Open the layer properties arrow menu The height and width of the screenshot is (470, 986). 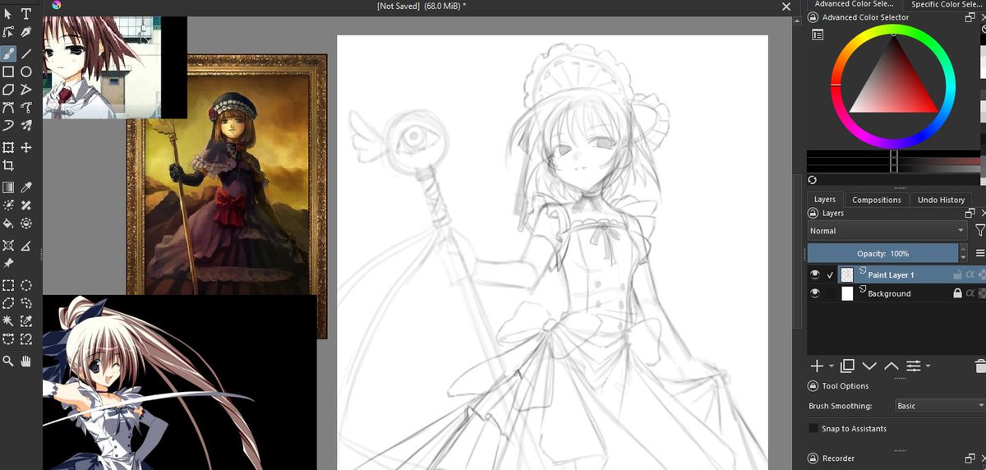click(928, 366)
